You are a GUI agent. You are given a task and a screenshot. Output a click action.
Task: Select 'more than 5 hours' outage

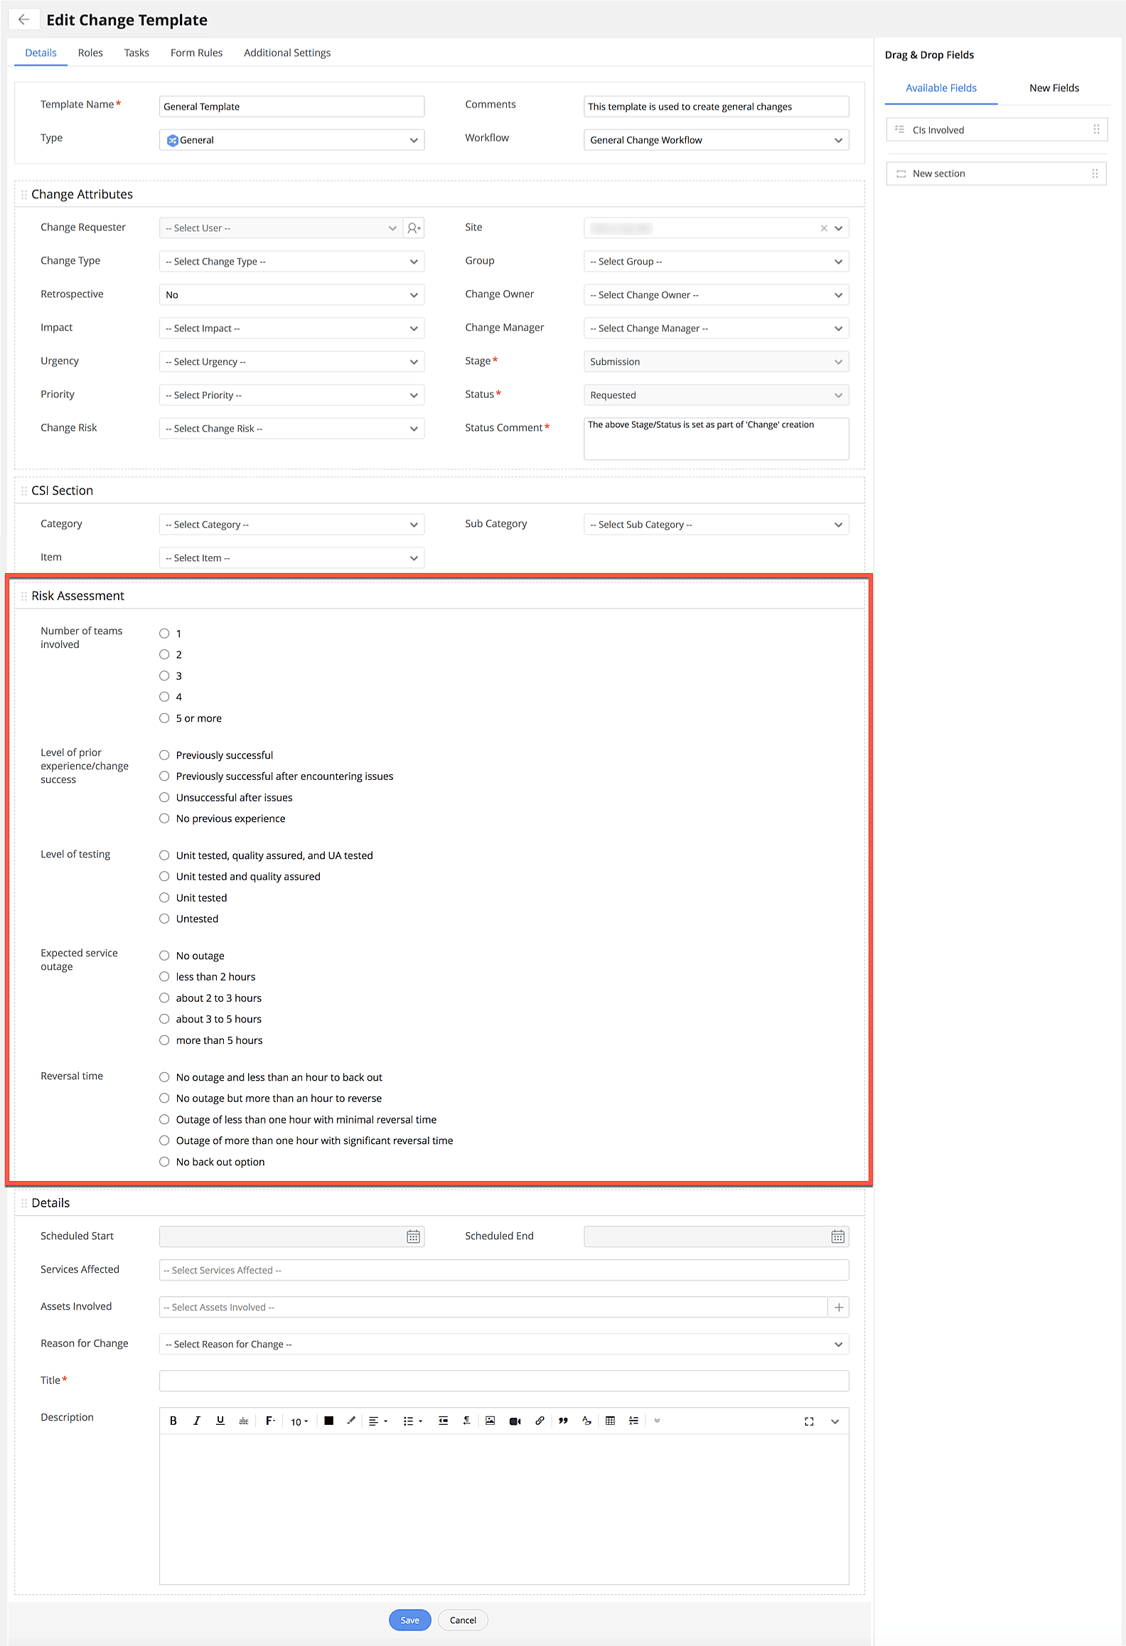click(x=164, y=1040)
